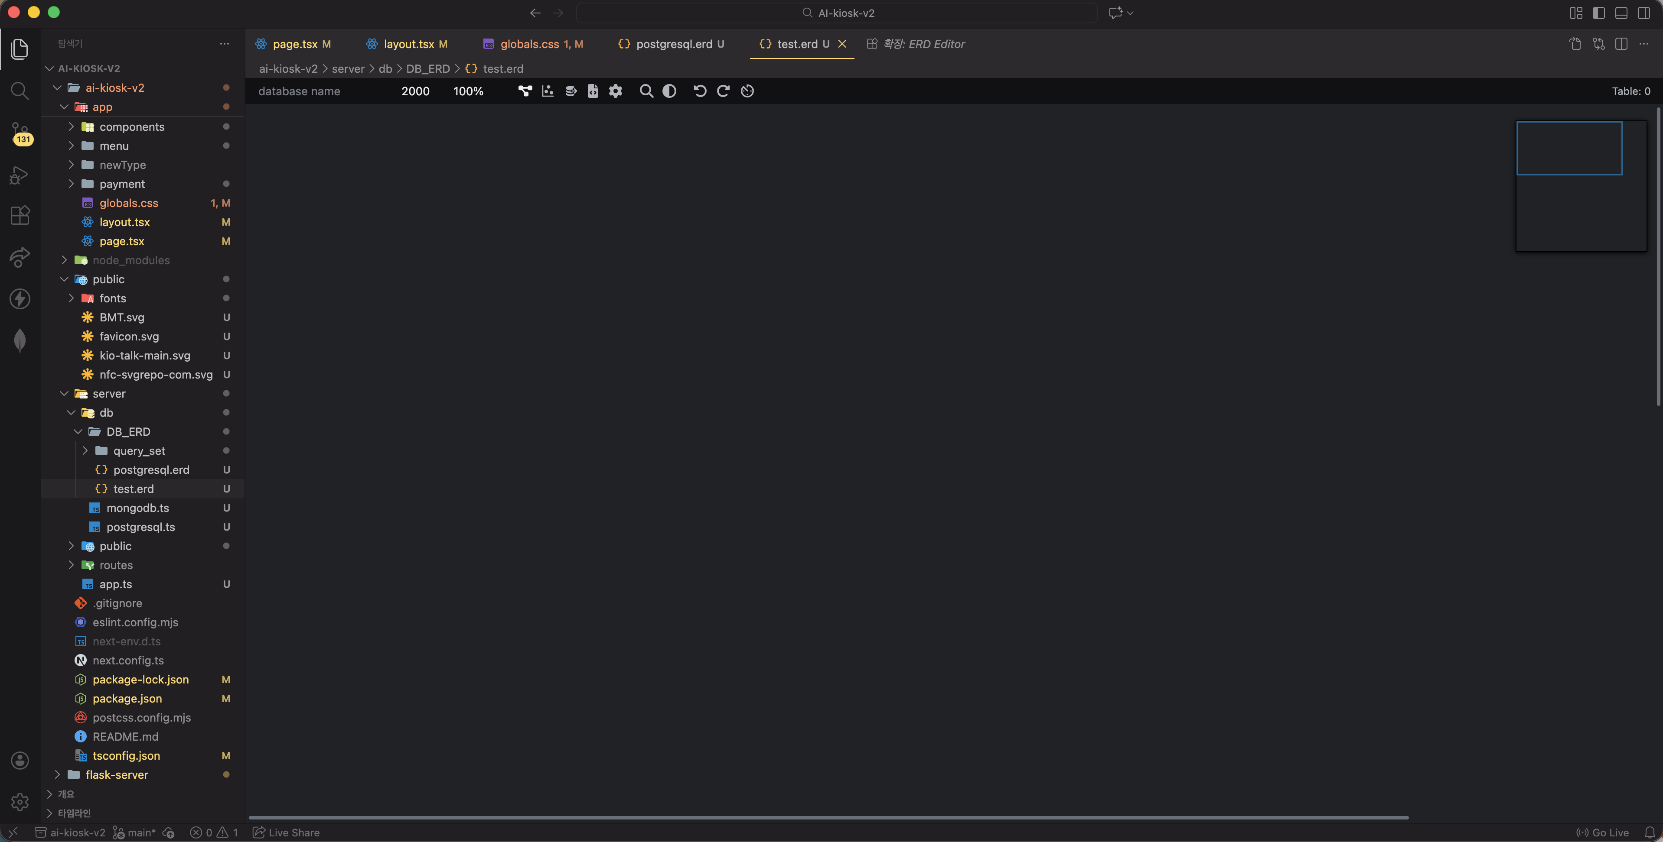
Task: Click the horizontal scrollbar below the canvas
Action: [x=828, y=817]
